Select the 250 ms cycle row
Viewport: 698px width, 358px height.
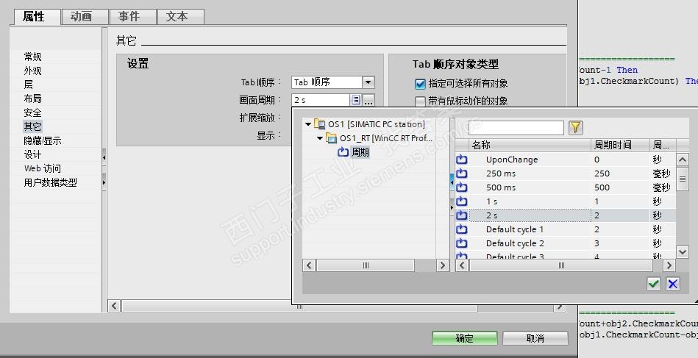click(x=566, y=173)
